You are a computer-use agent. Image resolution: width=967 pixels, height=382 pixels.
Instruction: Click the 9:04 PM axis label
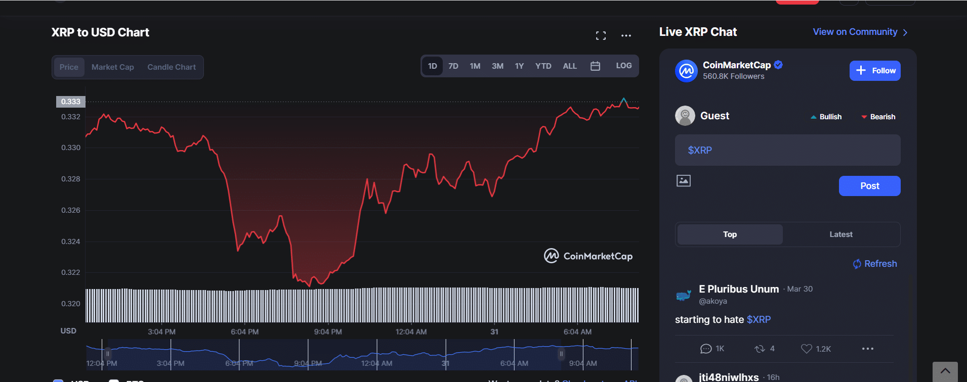[328, 332]
